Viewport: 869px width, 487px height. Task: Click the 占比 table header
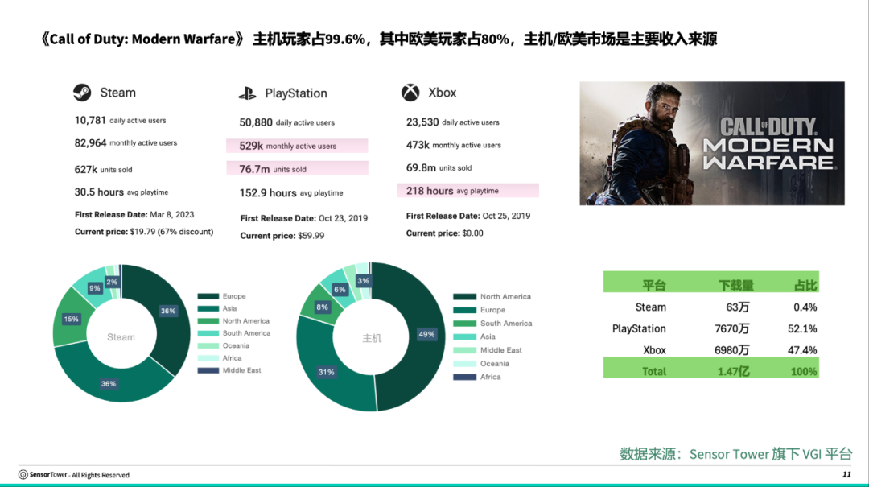[x=805, y=285]
